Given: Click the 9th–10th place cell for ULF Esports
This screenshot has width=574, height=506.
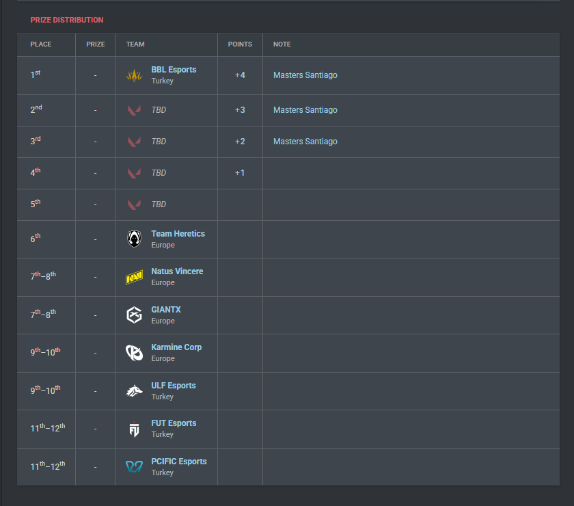Looking at the screenshot, I should point(45,390).
